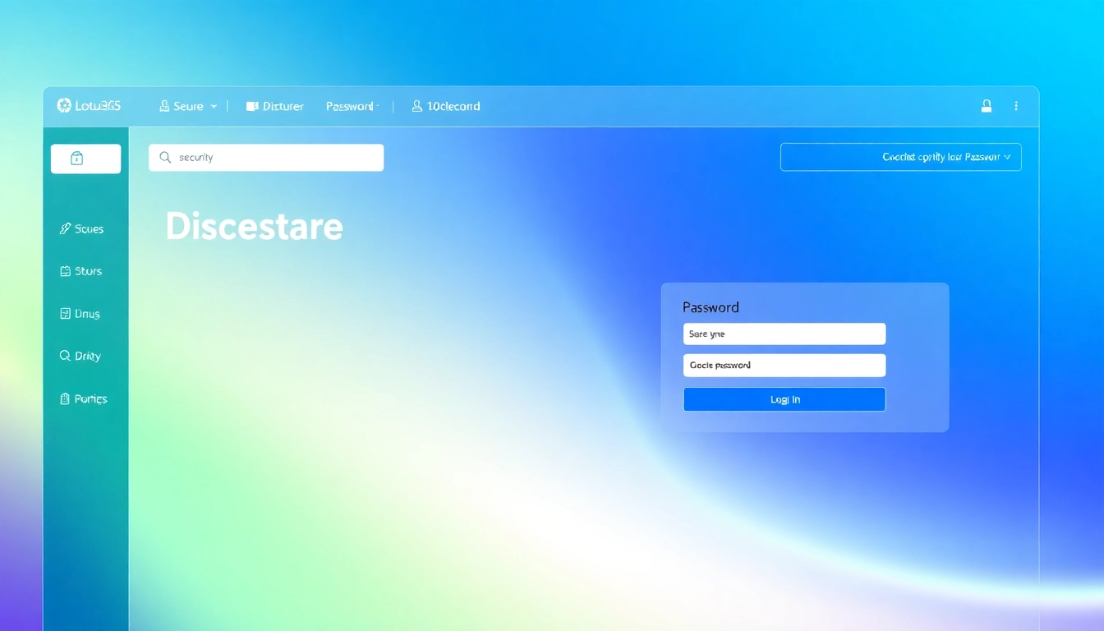Select Disturer in the top bar
Image resolution: width=1104 pixels, height=631 pixels.
click(275, 106)
